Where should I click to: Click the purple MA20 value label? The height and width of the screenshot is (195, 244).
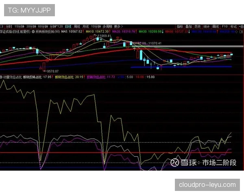[124, 32]
